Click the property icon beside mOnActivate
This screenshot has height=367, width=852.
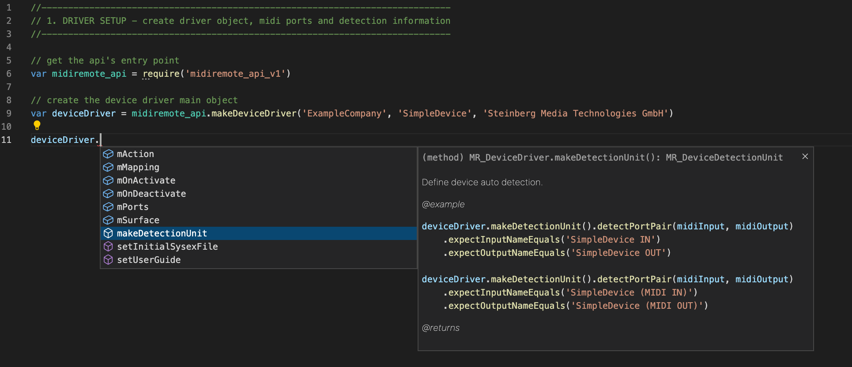pos(108,180)
